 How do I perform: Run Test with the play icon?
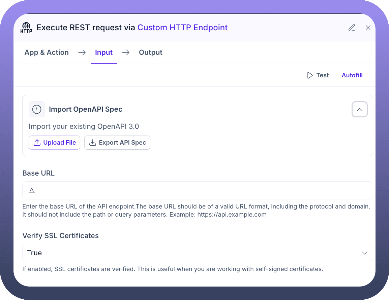318,75
